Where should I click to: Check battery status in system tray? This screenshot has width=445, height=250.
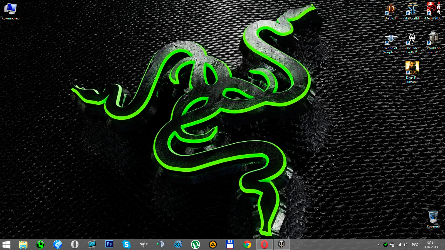point(392,245)
